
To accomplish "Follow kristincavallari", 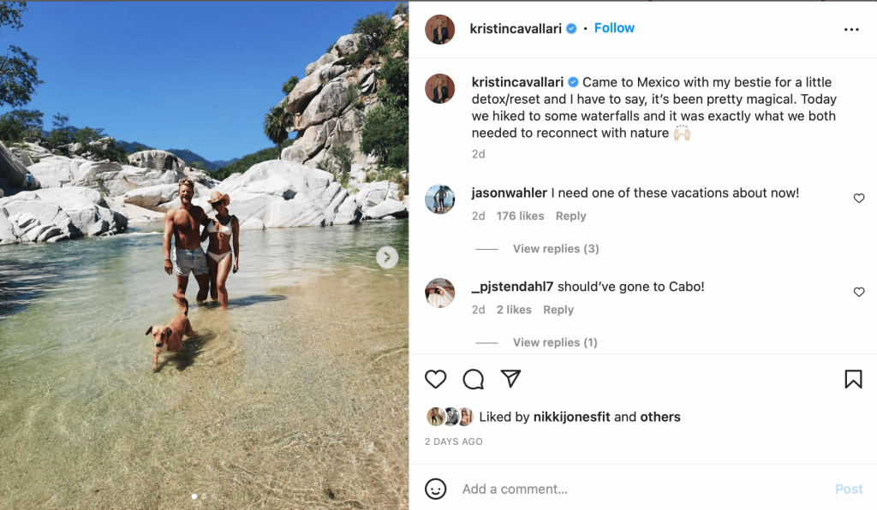I will (x=614, y=28).
